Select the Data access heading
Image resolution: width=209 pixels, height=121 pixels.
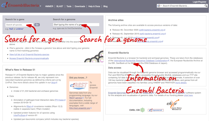coord(115,68)
